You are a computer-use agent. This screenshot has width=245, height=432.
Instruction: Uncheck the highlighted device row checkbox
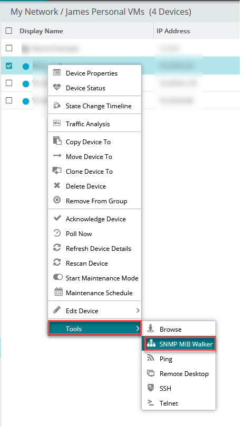(9, 65)
